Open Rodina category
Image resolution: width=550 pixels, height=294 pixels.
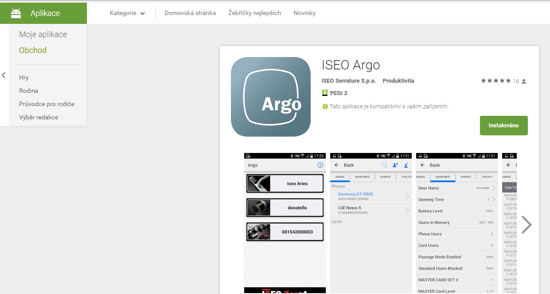point(28,91)
